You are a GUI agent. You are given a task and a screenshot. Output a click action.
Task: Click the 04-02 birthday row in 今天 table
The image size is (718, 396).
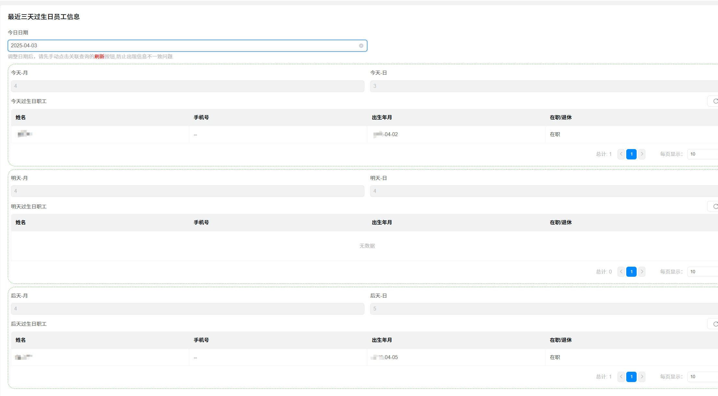391,134
